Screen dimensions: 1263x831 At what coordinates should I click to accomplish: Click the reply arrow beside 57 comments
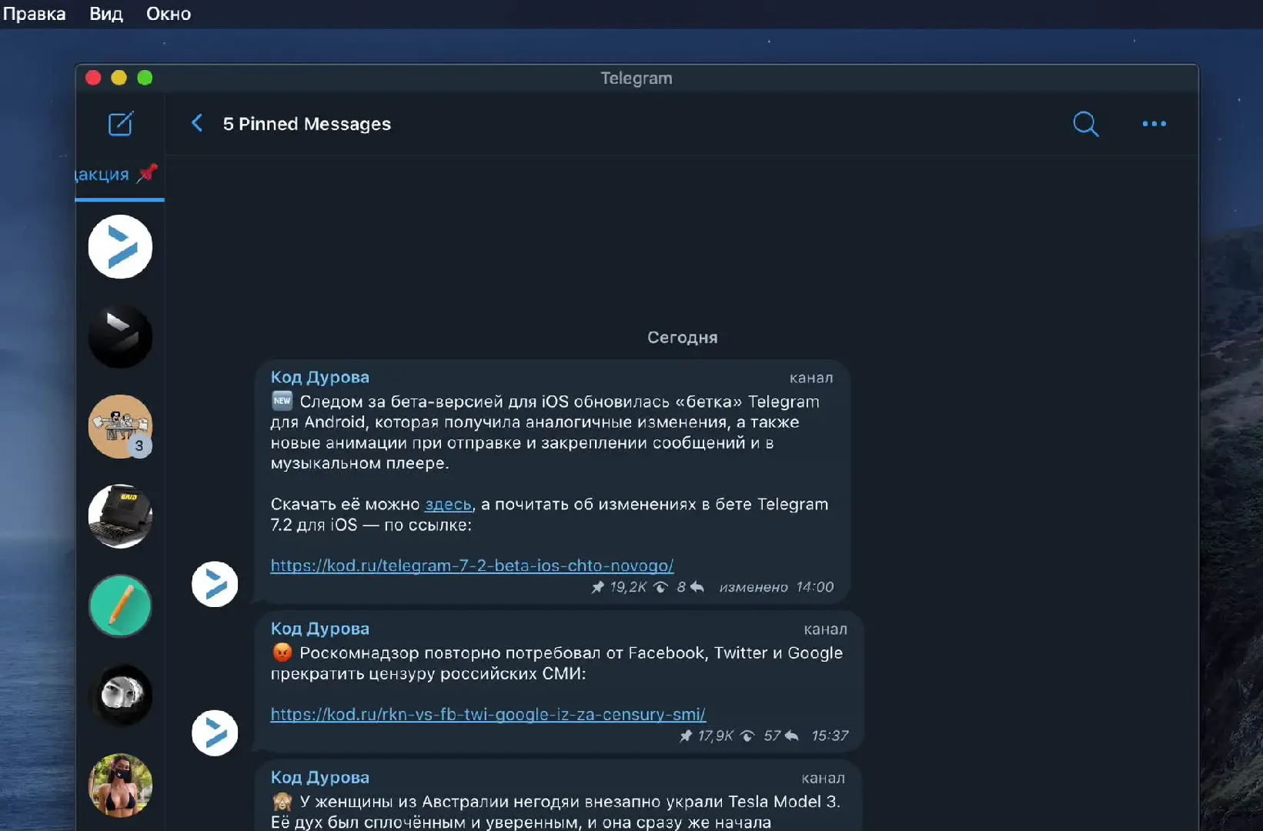coord(791,736)
